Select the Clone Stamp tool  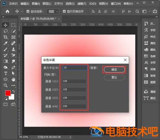click(13, 49)
